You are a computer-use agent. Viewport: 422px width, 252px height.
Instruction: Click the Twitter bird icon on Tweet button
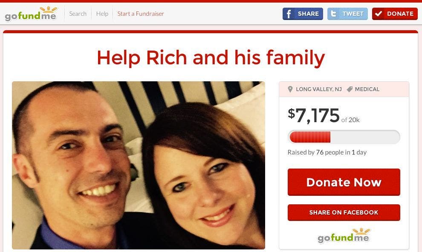tap(333, 14)
